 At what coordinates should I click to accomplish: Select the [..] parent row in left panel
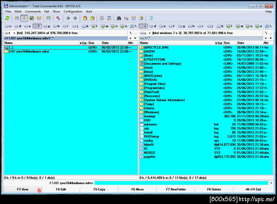71,48
